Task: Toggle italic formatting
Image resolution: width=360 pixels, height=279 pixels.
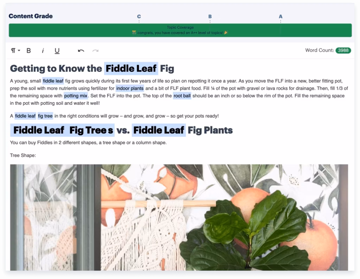Action: click(x=43, y=50)
